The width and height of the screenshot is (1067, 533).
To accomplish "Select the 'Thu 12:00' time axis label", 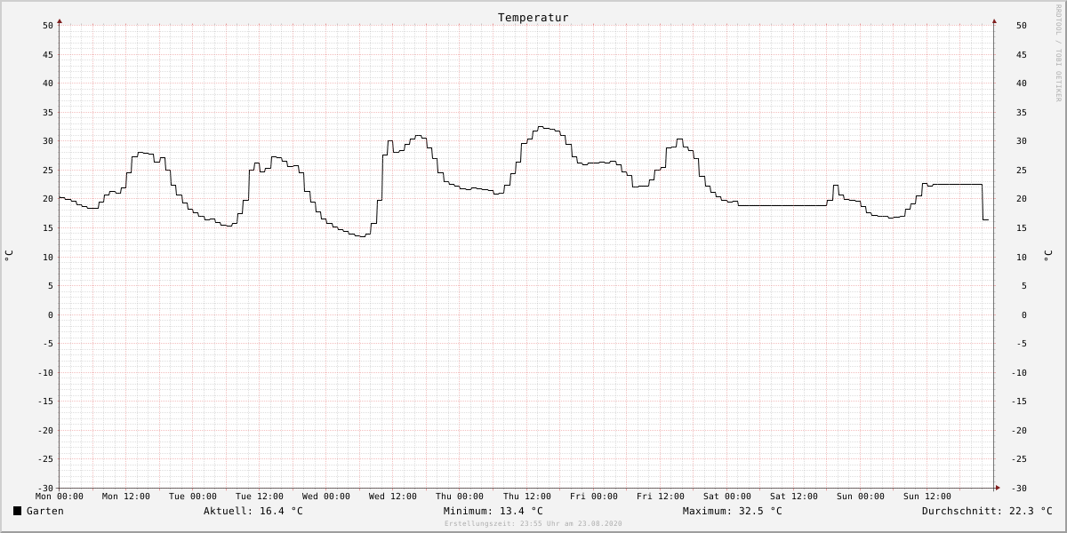I will pyautogui.click(x=527, y=497).
